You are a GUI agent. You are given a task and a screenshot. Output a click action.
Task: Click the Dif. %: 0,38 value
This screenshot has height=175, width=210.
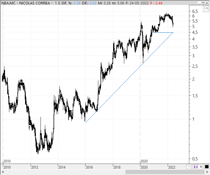click(71, 3)
